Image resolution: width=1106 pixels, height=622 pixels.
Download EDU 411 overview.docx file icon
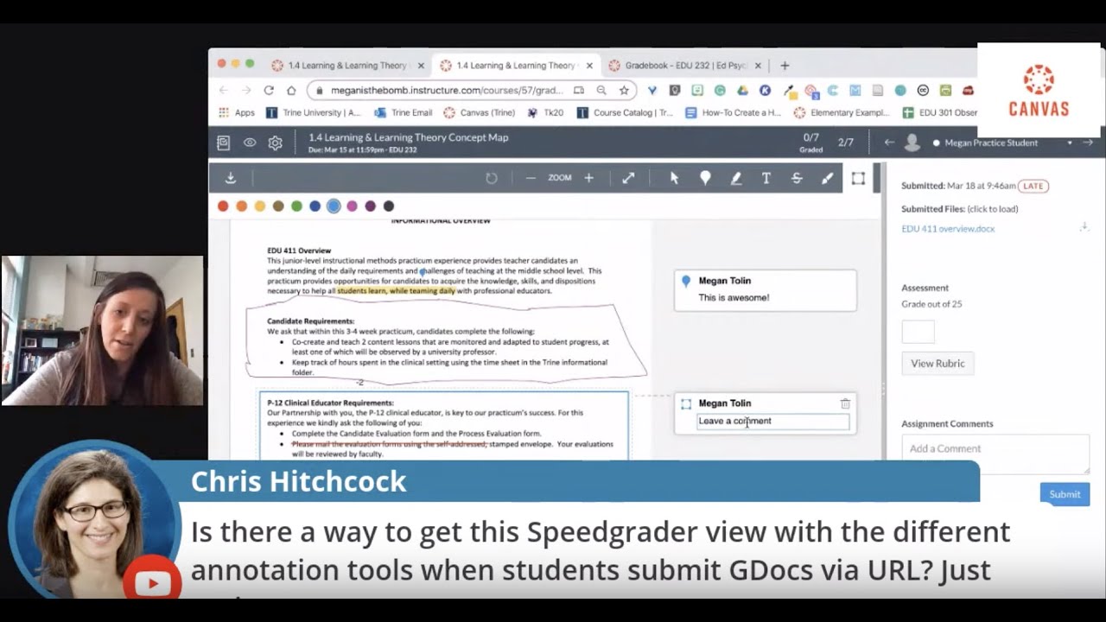[1084, 227]
